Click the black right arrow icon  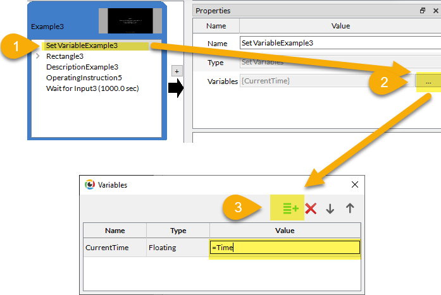(x=176, y=89)
